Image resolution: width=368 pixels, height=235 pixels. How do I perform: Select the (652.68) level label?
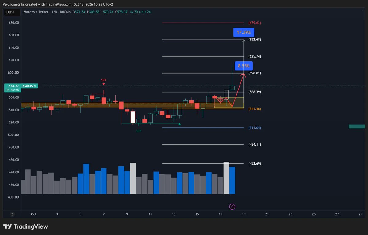point(255,40)
